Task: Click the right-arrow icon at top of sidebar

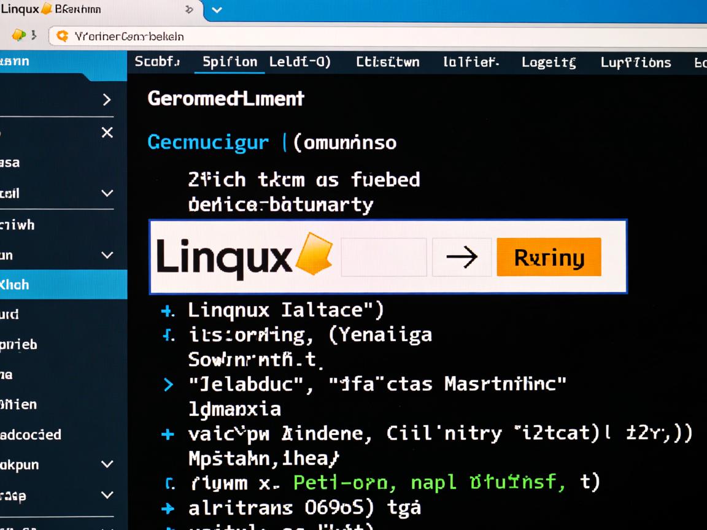Action: tap(107, 99)
